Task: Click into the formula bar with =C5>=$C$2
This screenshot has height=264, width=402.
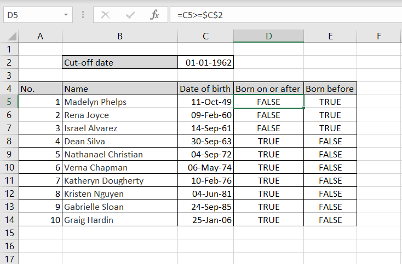Action: [285, 15]
